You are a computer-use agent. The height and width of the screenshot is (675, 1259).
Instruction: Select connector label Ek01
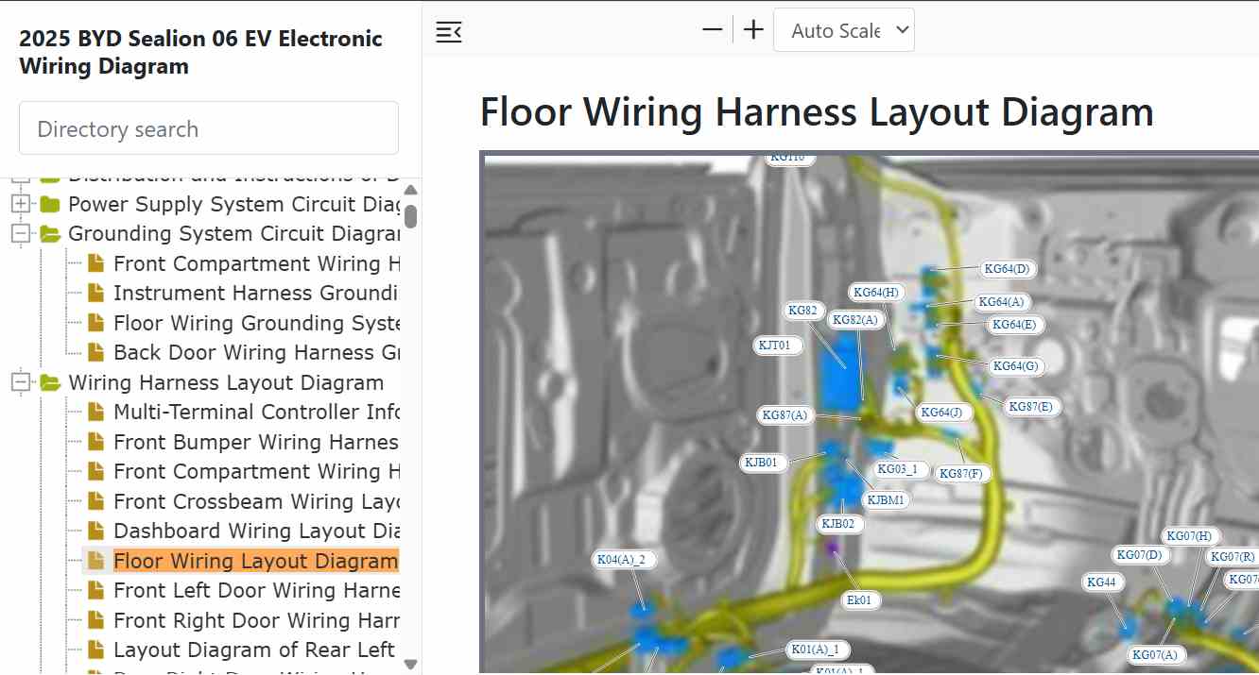coord(859,599)
